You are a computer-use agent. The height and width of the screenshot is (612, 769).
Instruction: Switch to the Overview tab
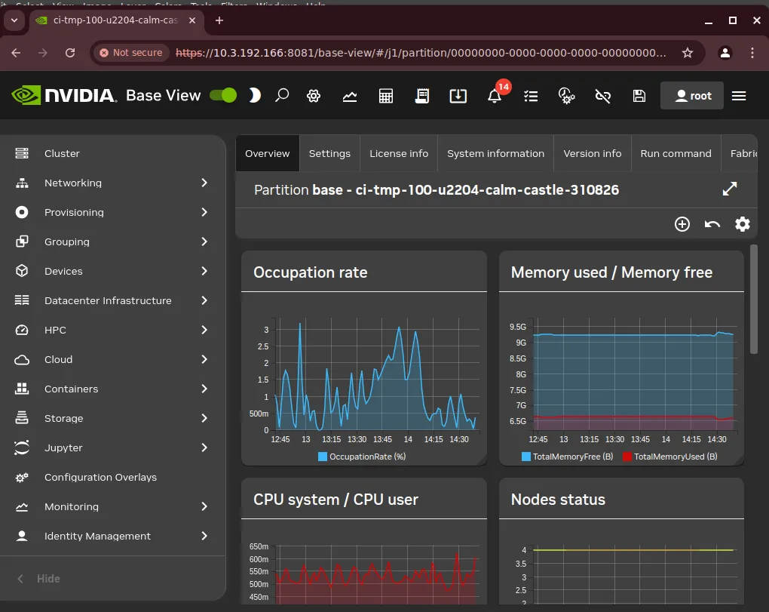[x=268, y=153]
